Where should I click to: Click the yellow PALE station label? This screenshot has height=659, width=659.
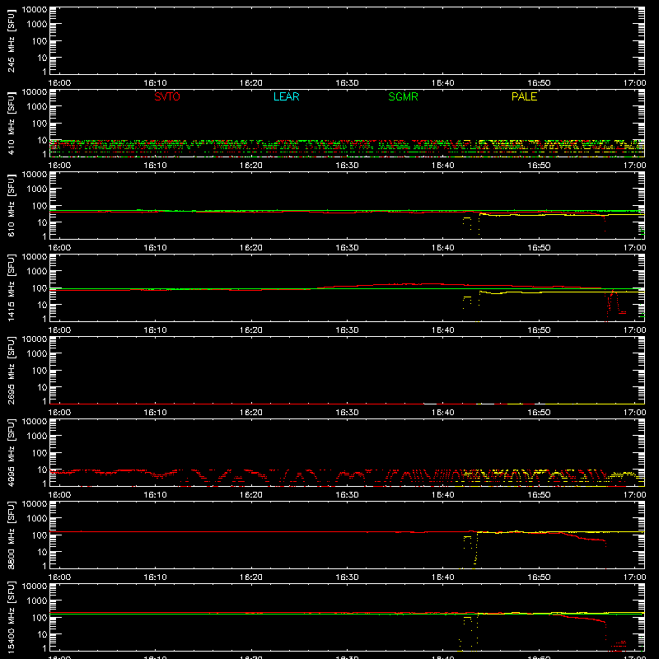[524, 96]
